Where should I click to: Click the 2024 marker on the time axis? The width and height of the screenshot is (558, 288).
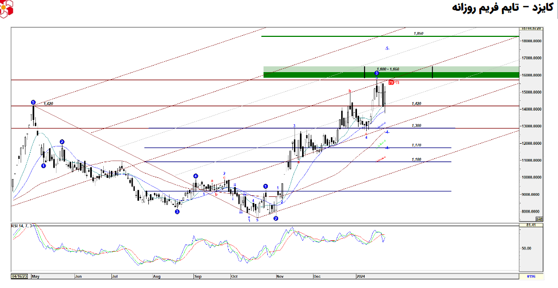pos(361,276)
